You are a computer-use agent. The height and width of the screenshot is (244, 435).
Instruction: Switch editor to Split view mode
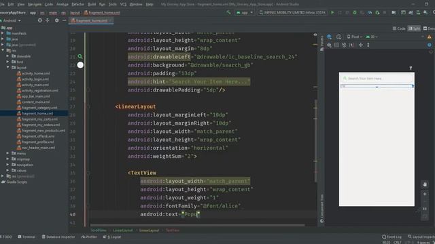point(414,28)
